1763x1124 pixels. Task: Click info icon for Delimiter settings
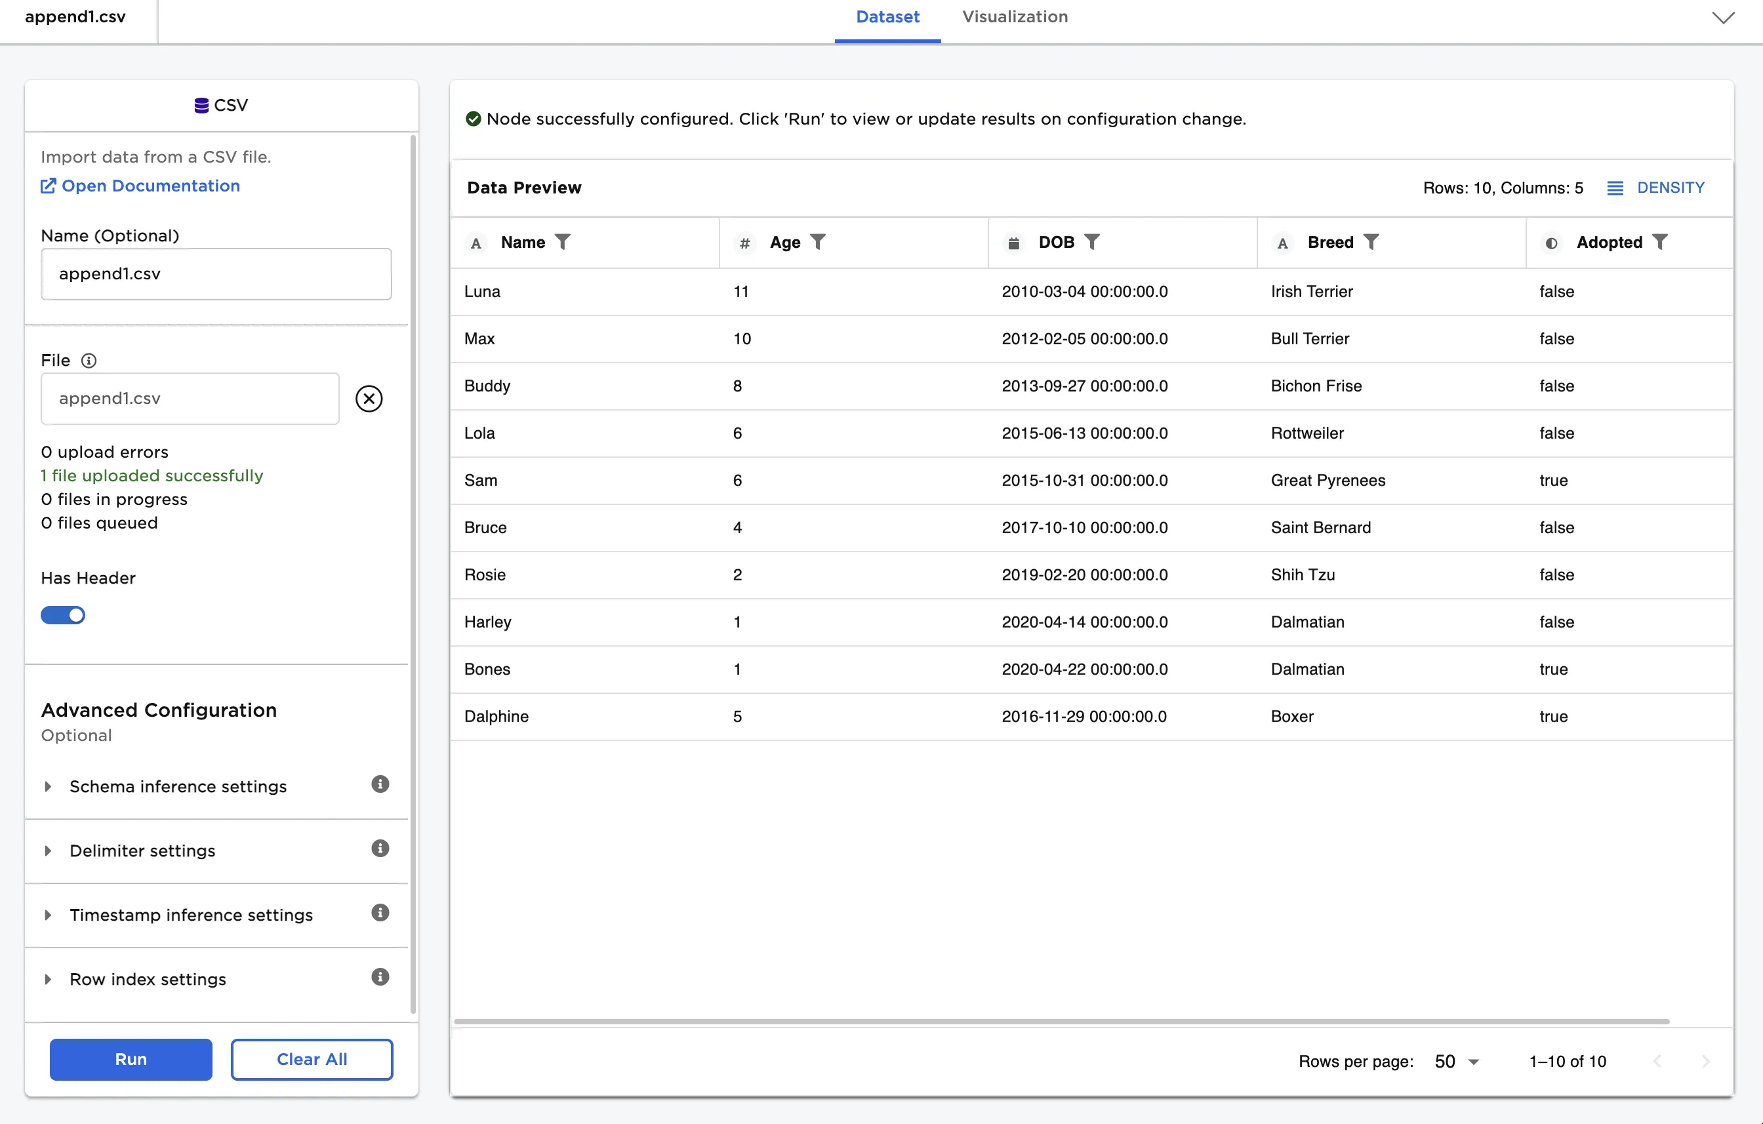click(x=380, y=848)
